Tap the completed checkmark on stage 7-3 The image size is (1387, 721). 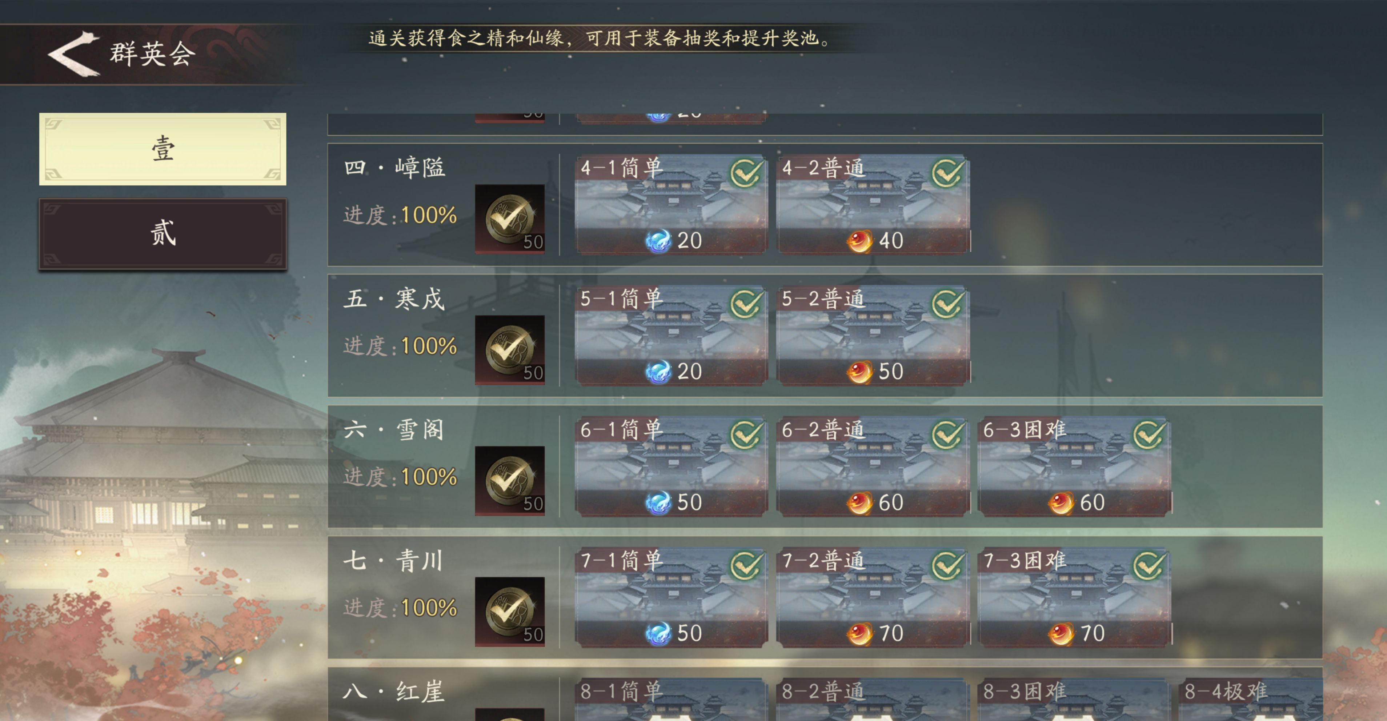pyautogui.click(x=1149, y=565)
